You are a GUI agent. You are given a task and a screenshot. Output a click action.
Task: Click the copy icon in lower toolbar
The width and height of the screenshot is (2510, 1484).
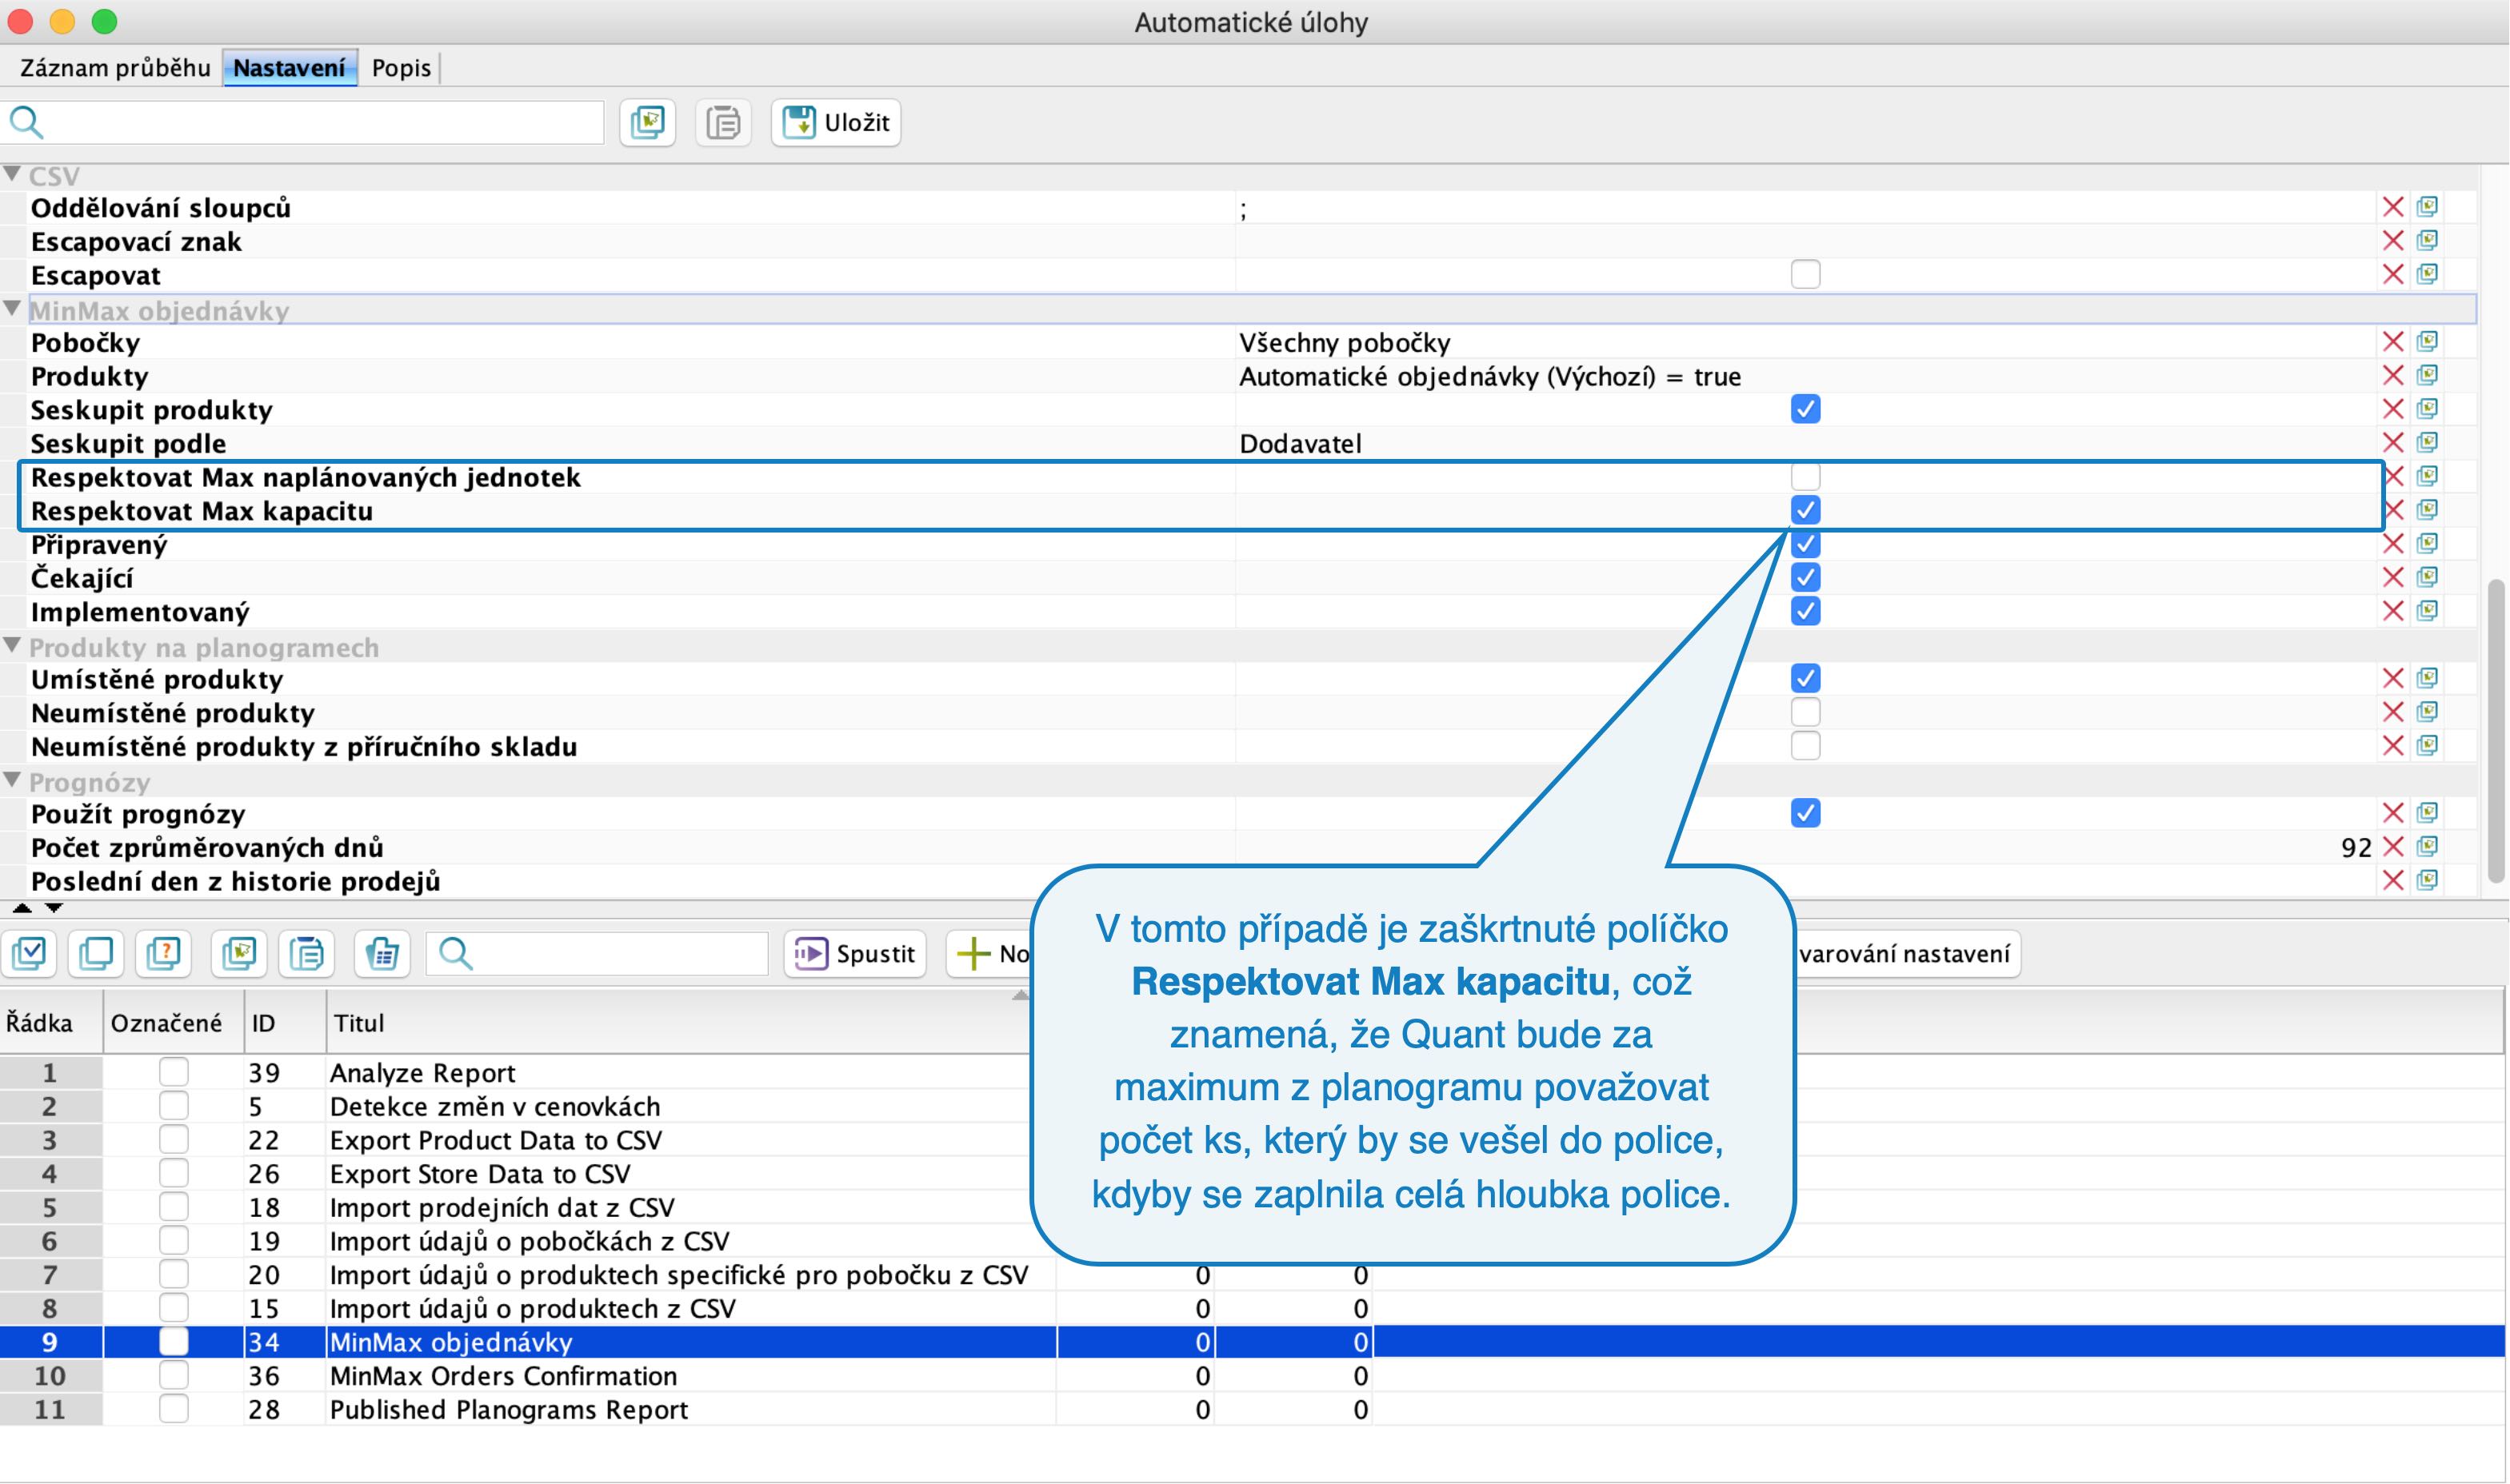point(238,953)
